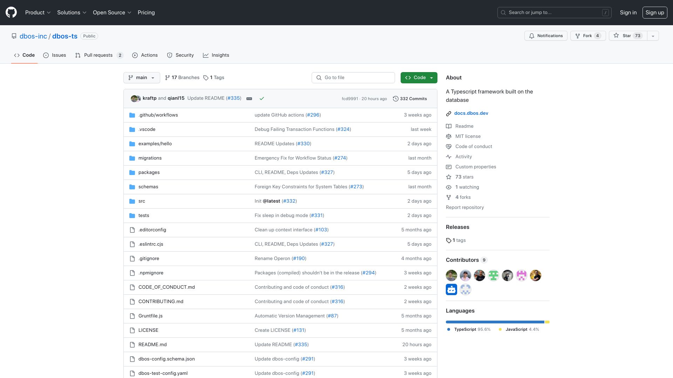This screenshot has height=378, width=673.
Task: View the 332 Commits history
Action: click(410, 99)
